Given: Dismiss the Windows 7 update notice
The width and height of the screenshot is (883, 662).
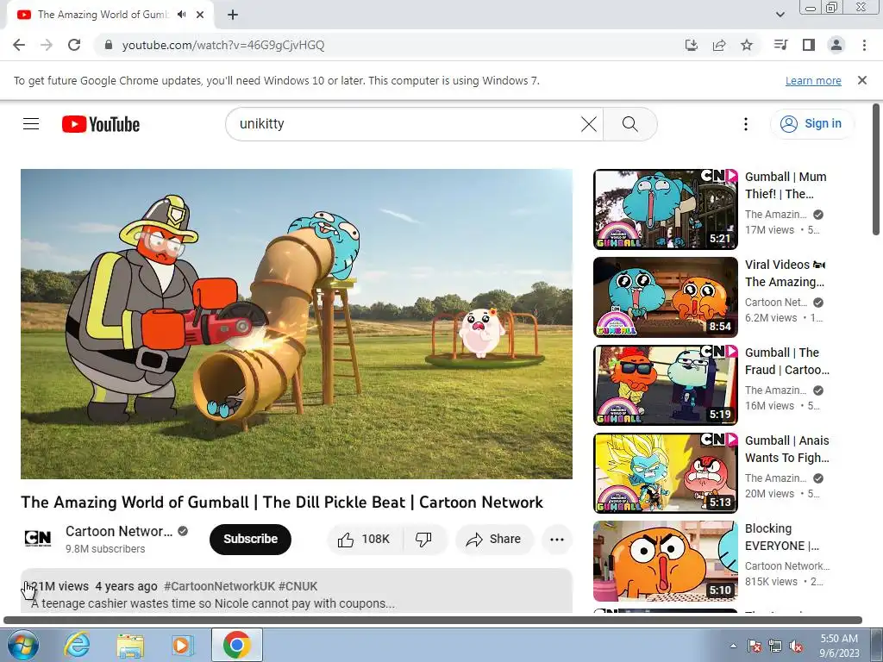Looking at the screenshot, I should [x=861, y=80].
